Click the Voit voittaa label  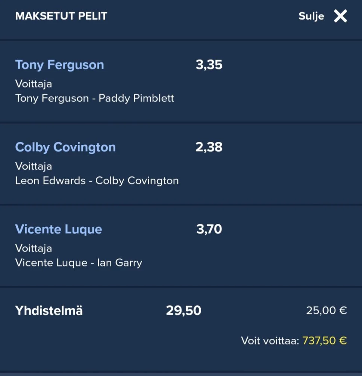[270, 341]
